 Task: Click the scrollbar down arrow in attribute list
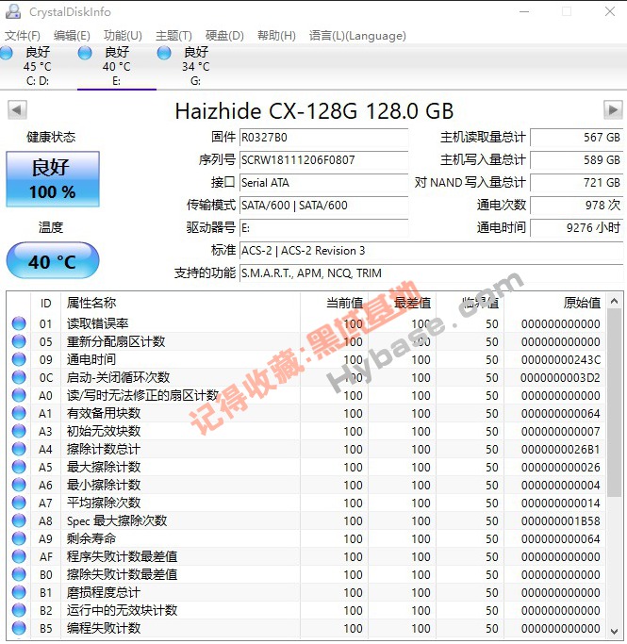(614, 631)
